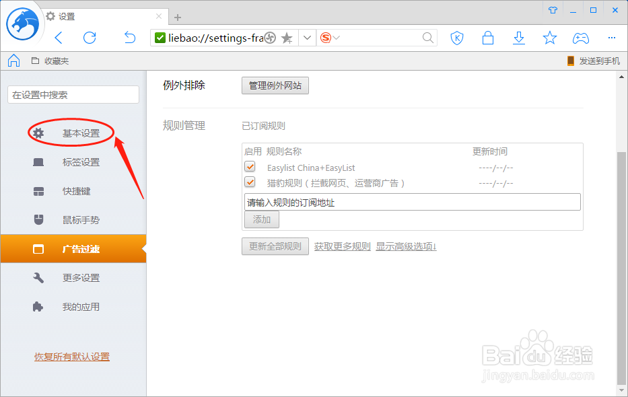Viewport: 628px width, 397px height.
Task: Uncheck 猎豹规则 checkbox
Action: coord(250,182)
